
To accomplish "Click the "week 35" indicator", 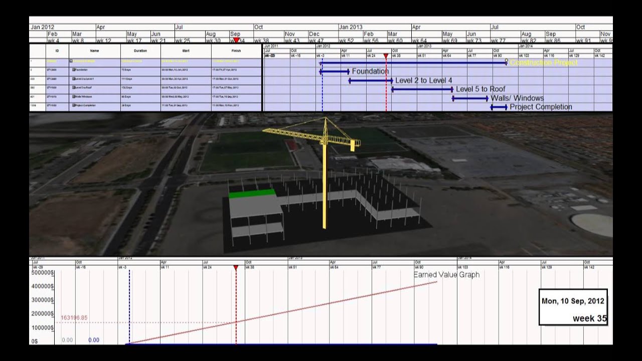I will coord(590,318).
